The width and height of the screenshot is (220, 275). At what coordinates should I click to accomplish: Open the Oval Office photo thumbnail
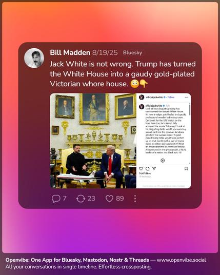tap(93, 141)
